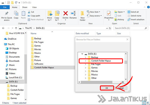The image size is (150, 105).
Task: Click the History command
Action: 119,20
